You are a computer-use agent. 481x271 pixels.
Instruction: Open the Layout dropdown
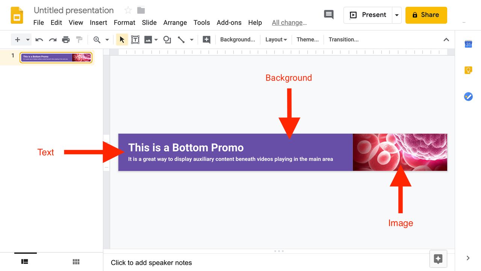[x=276, y=39]
